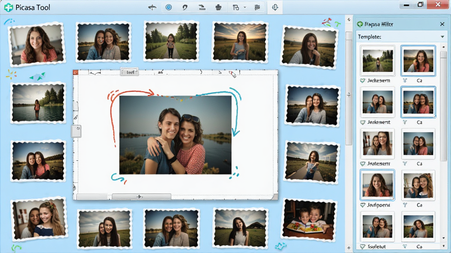Screen dimensions: 451x253
Task: Toggle the heart icon beside the Jackpoera label
Action: (x=363, y=205)
